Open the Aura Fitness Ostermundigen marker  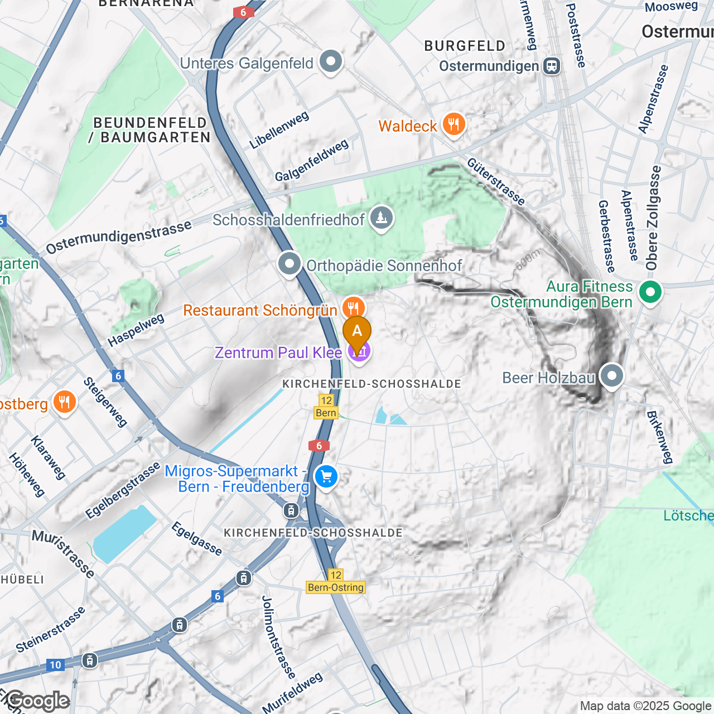[x=650, y=293]
